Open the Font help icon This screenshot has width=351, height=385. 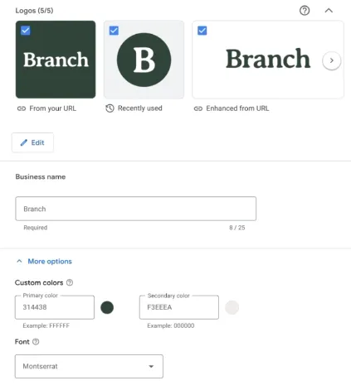coord(36,342)
